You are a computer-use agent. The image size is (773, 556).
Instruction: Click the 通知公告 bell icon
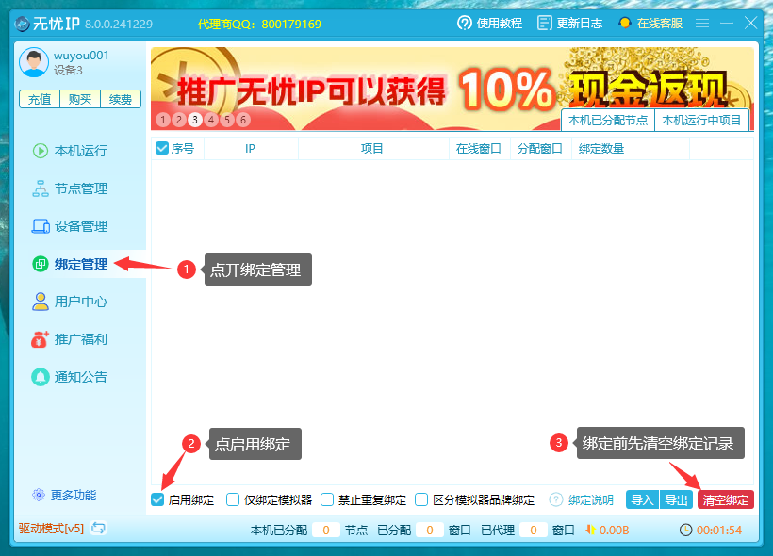40,377
